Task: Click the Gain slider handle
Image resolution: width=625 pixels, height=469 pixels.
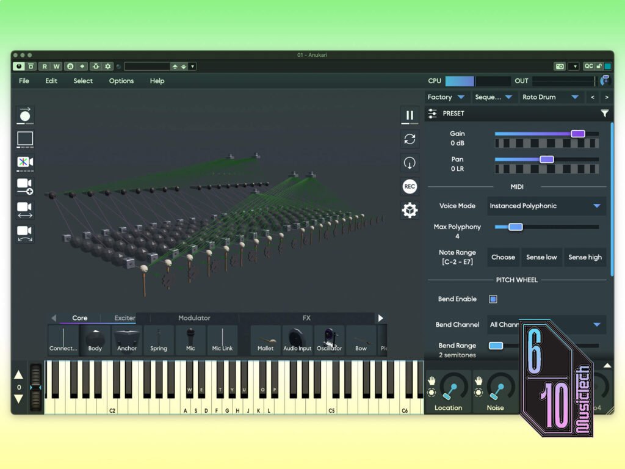Action: tap(577, 134)
